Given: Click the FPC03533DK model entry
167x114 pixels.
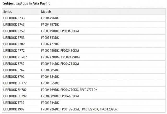Looking at the screenshot, I should (50, 38).
